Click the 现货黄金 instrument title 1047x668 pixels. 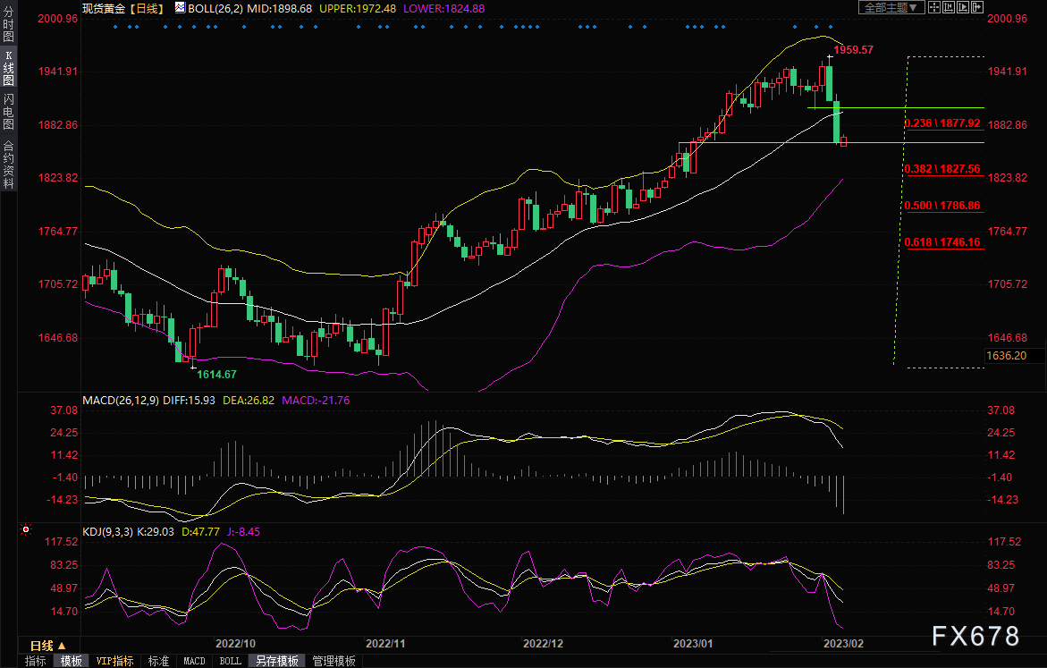tap(104, 9)
